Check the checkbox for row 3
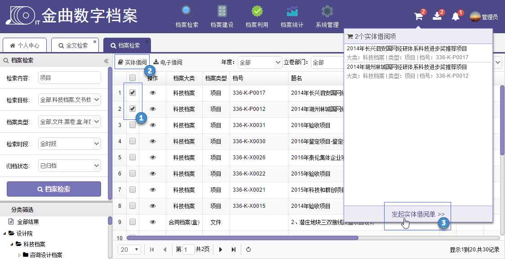 pyautogui.click(x=133, y=125)
